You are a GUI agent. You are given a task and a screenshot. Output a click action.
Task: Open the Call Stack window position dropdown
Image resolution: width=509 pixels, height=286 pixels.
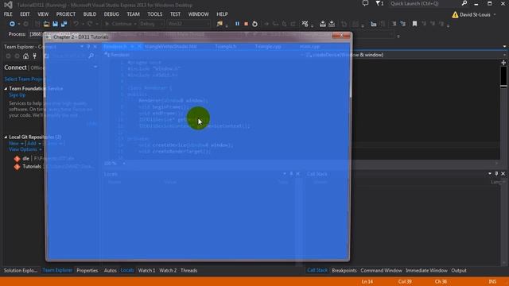click(x=490, y=174)
